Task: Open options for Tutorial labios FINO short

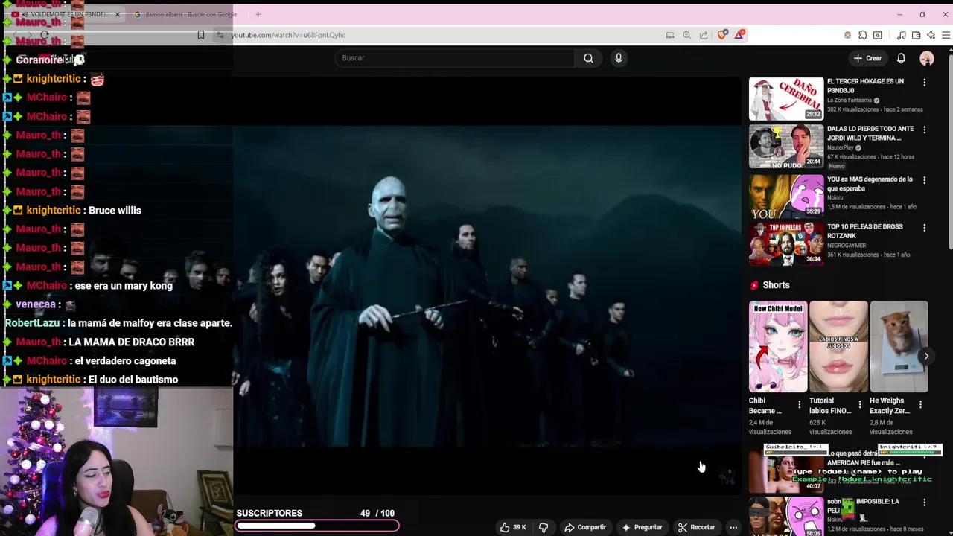Action: [x=859, y=405]
